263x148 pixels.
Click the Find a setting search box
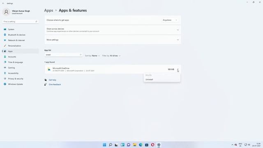pyautogui.click(x=20, y=21)
